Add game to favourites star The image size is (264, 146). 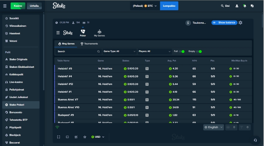tap(85, 137)
